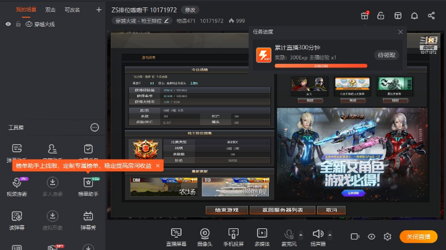The width and height of the screenshot is (446, 250).
Task: Select the 农场 map thumbnail
Action: click(x=164, y=187)
